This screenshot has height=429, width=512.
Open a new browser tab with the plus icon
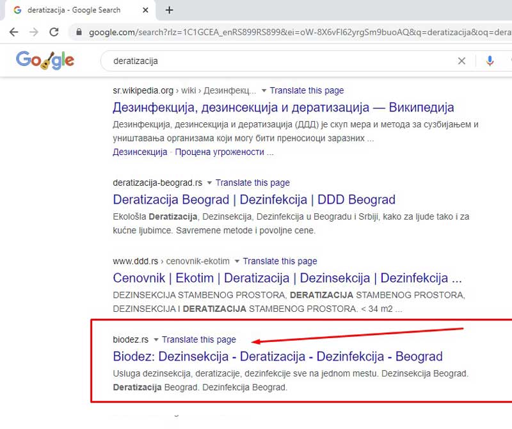click(169, 10)
